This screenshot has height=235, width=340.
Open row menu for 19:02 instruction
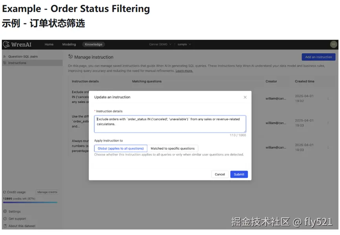[x=328, y=98]
